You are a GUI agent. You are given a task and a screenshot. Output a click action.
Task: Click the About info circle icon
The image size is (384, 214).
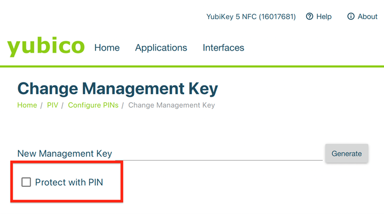tap(351, 17)
